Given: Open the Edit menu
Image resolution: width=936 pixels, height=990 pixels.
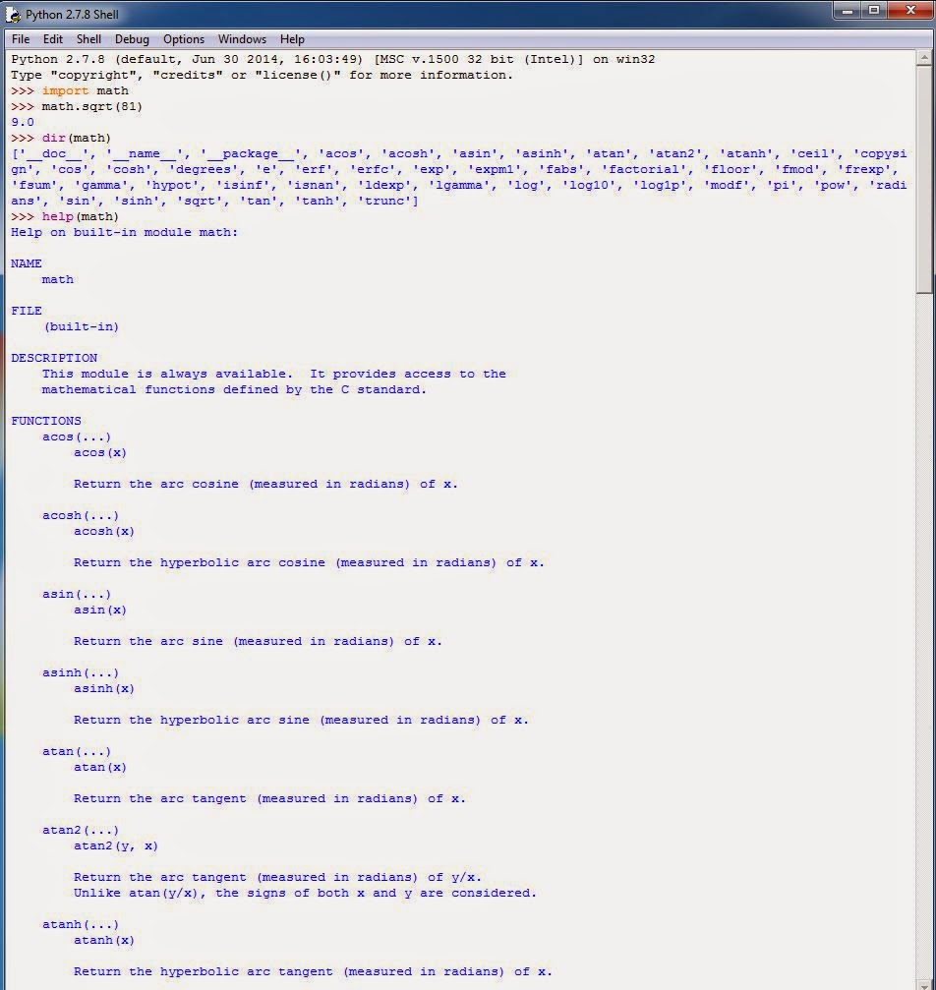Looking at the screenshot, I should (x=54, y=39).
